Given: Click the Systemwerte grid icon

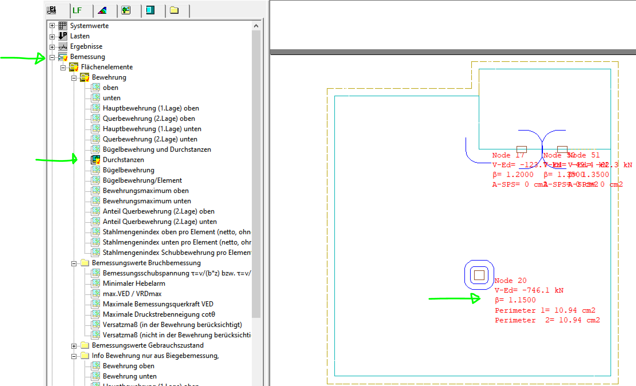Looking at the screenshot, I should click(62, 25).
